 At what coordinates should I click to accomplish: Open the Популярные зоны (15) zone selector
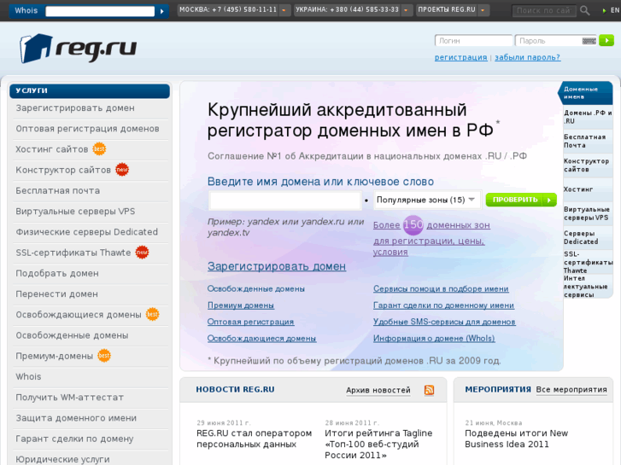coord(427,200)
